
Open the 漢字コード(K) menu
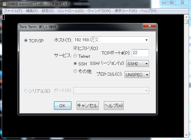click(126, 11)
